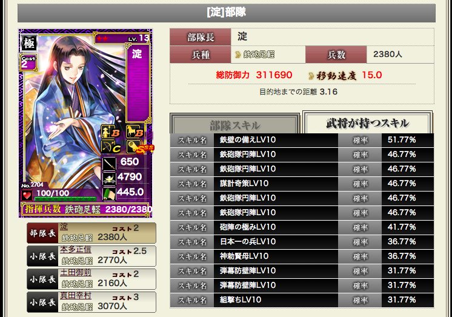Screen dimensions: 452x317
Task: Click the bow aptitude C icon
Action: click(111, 147)
